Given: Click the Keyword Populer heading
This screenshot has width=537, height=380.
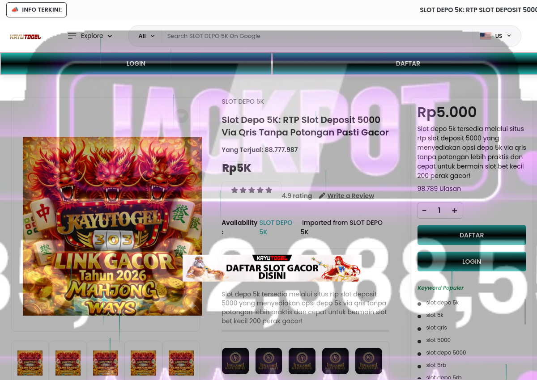Looking at the screenshot, I should 441,288.
